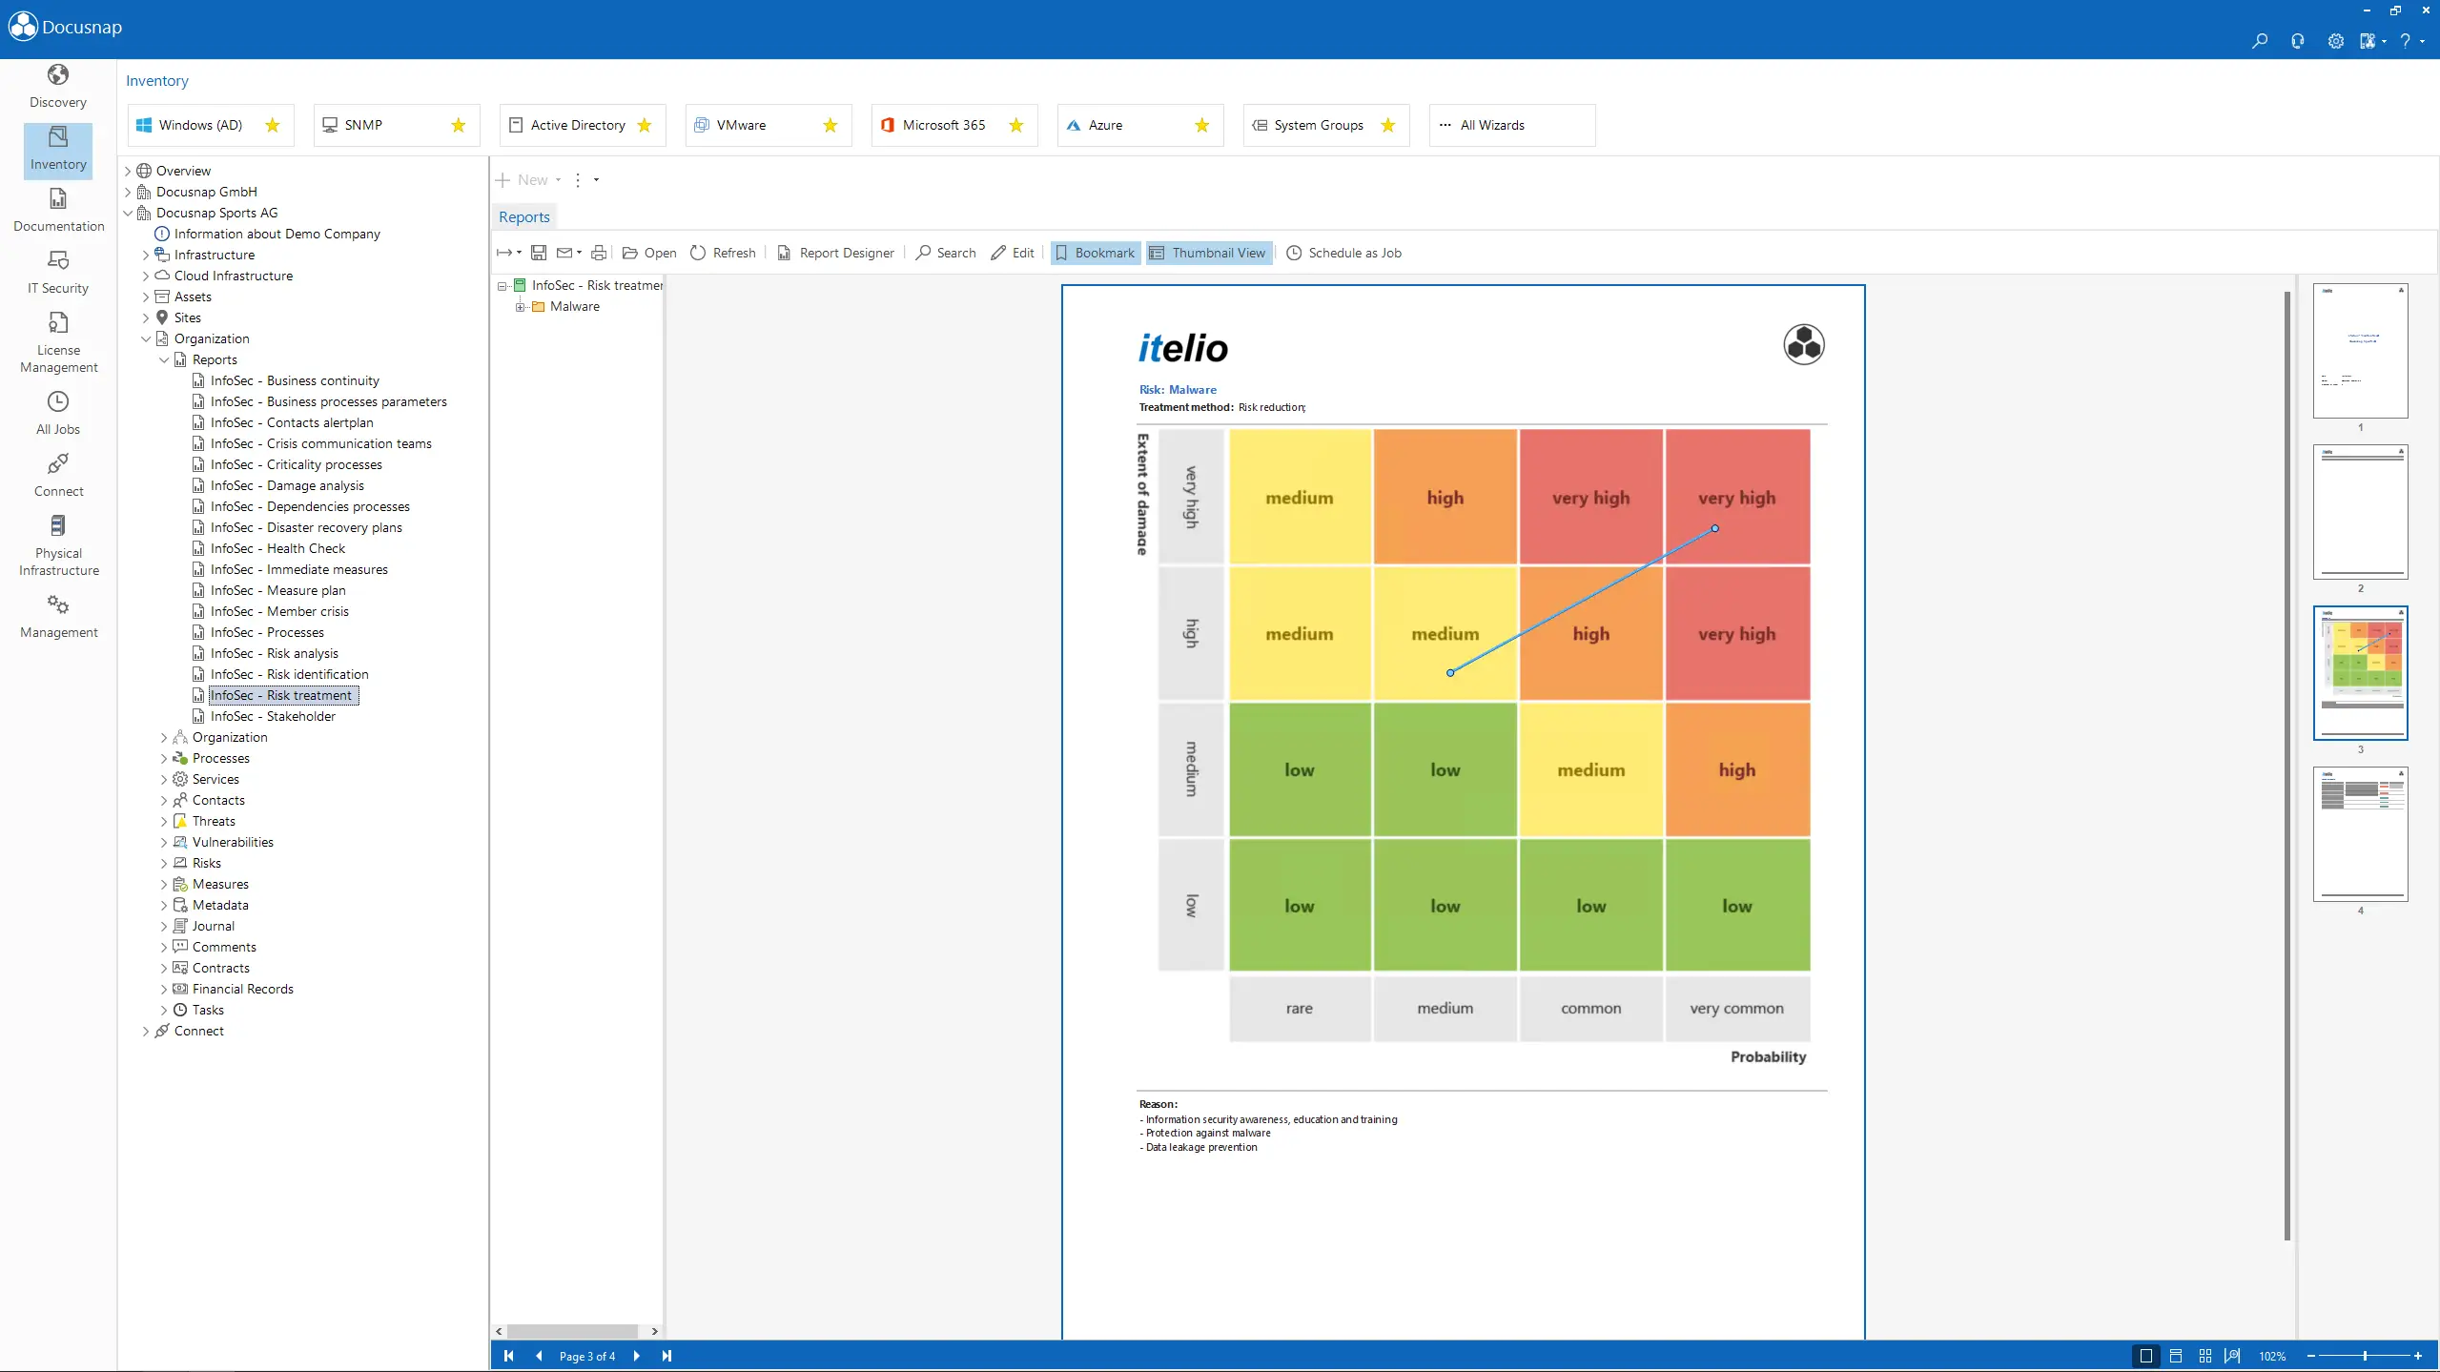Viewport: 2440px width, 1372px height.
Task: Click the save report icon
Action: pos(539,253)
